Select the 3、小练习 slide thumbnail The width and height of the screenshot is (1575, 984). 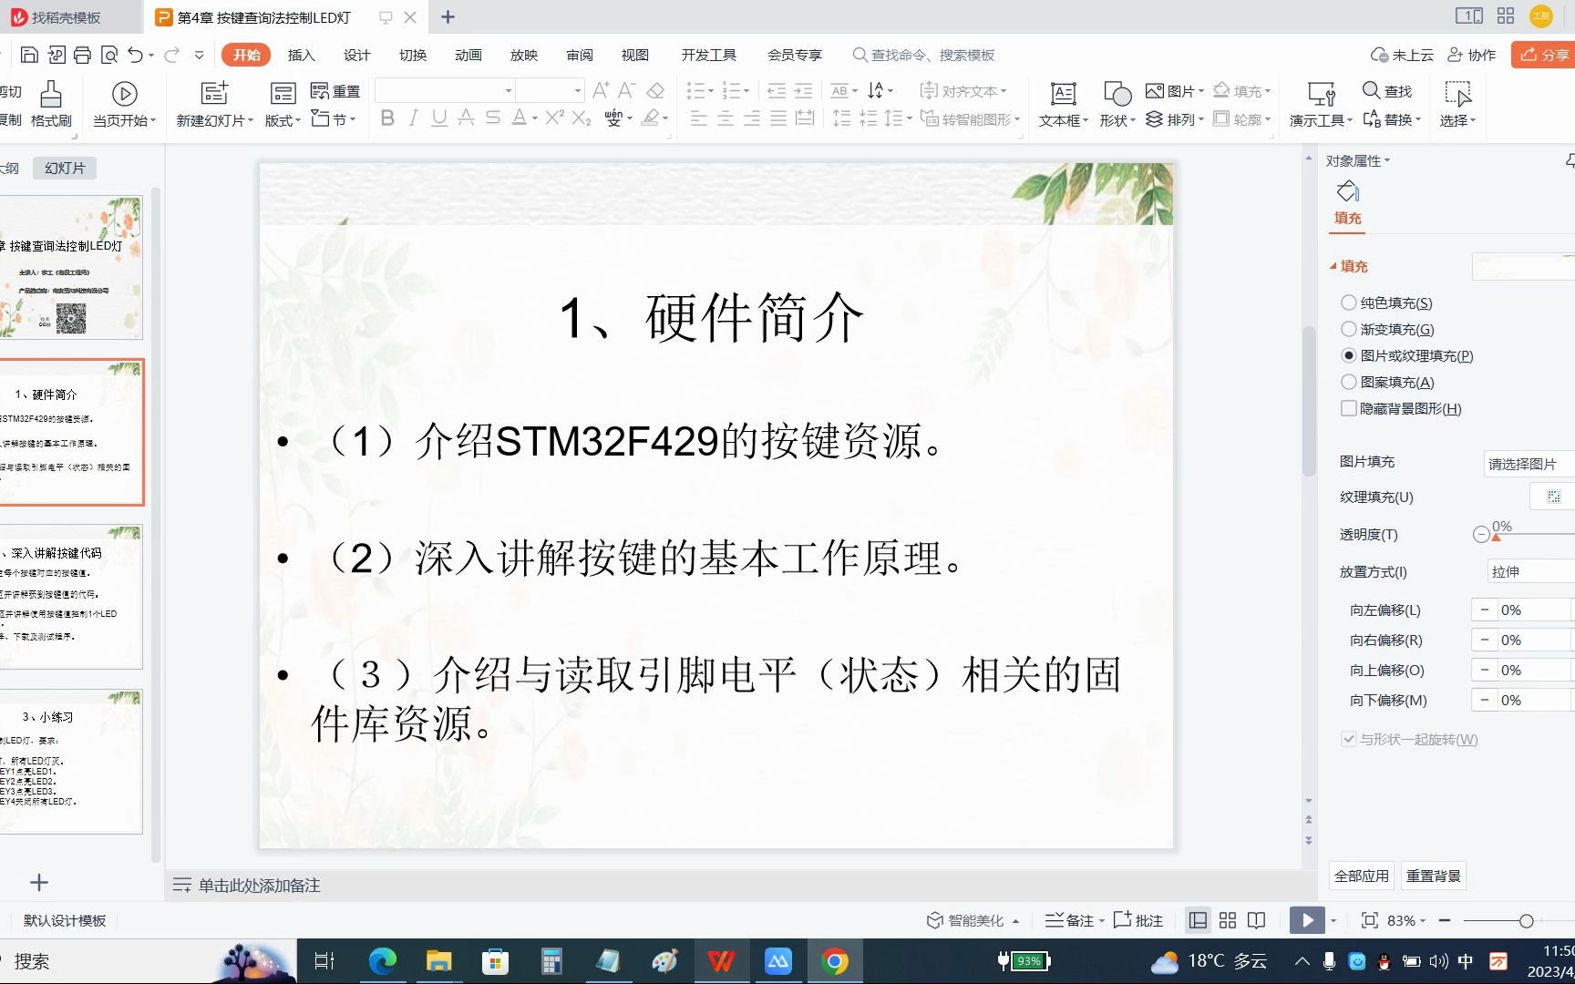(x=73, y=761)
